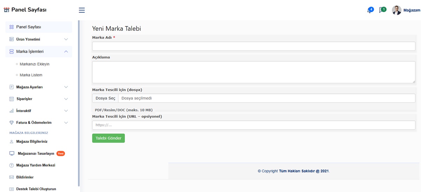
Task: Click the sidebar vertical scrollbar
Action: 79,105
